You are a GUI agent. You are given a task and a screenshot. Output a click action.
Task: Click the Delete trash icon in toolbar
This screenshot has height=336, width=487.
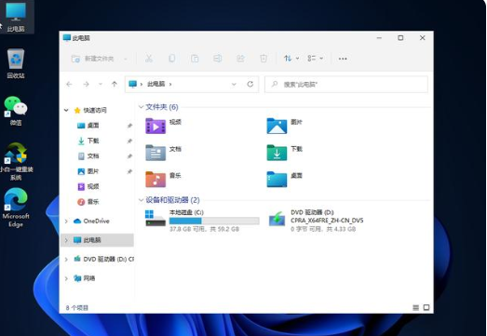click(x=264, y=59)
